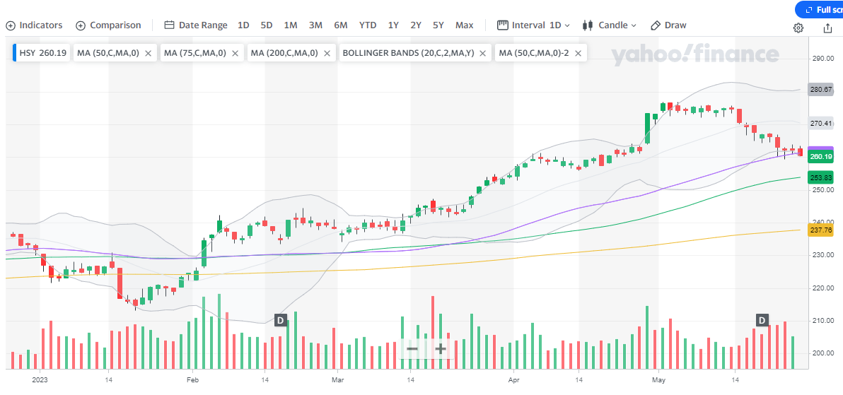Viewport: 843px width, 395px height.
Task: Open the Date Range calendar picker
Action: (x=196, y=25)
